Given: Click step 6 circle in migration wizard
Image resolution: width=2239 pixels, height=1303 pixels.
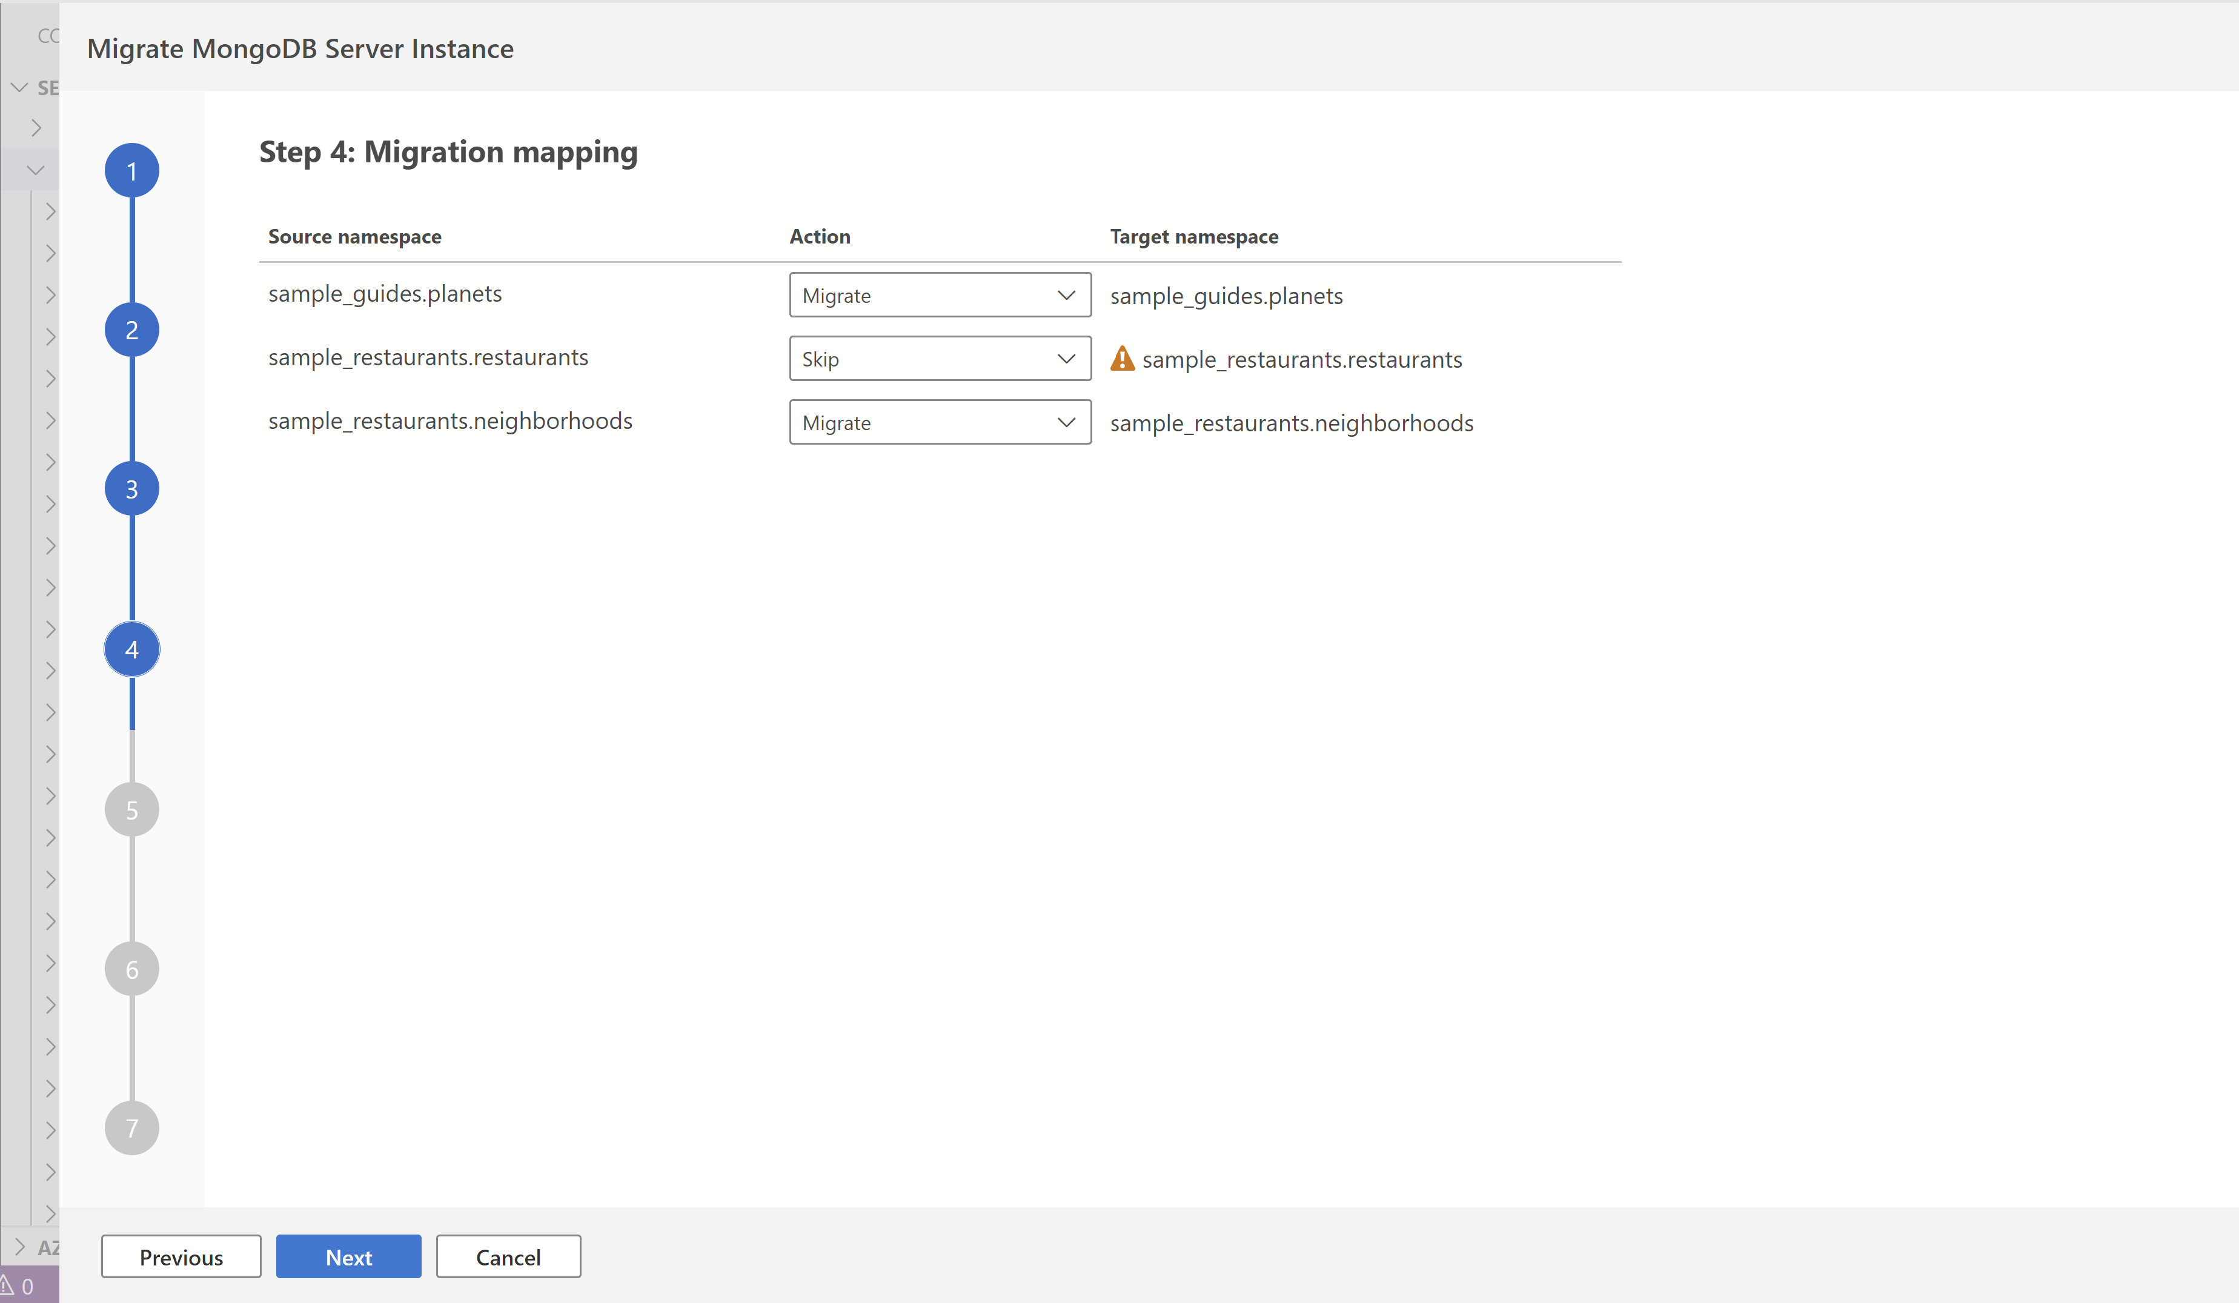Looking at the screenshot, I should tap(132, 968).
